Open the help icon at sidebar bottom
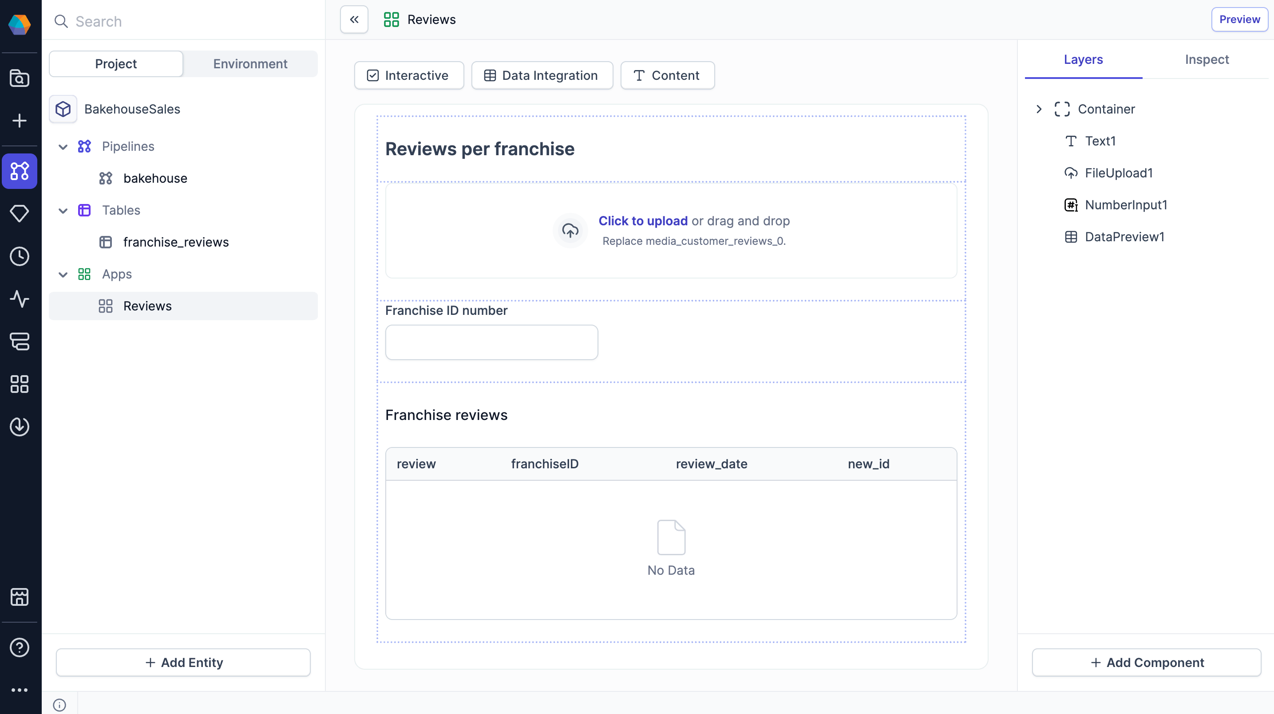This screenshot has height=714, width=1274. pos(19,647)
